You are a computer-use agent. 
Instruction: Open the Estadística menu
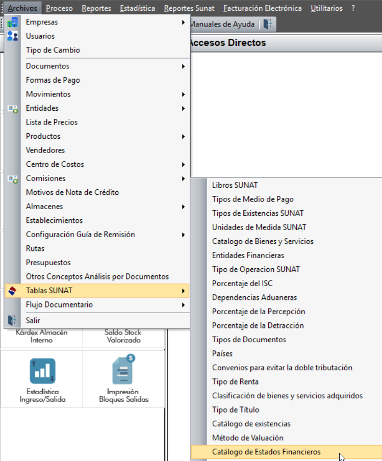coord(137,8)
